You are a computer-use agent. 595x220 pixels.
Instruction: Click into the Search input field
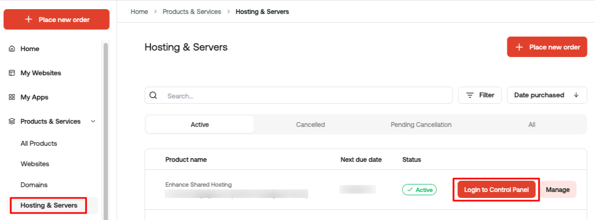point(307,96)
